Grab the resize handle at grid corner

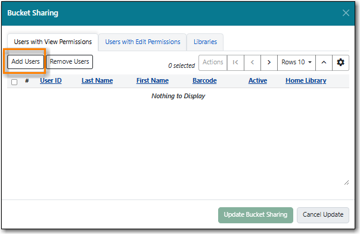(x=347, y=183)
